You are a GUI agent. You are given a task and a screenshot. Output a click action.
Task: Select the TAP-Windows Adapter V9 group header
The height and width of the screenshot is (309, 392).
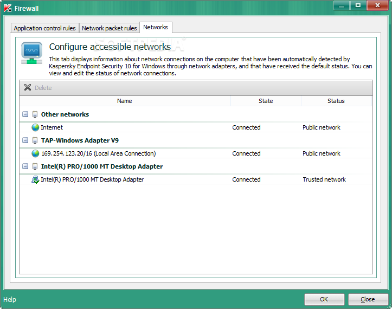click(196, 140)
